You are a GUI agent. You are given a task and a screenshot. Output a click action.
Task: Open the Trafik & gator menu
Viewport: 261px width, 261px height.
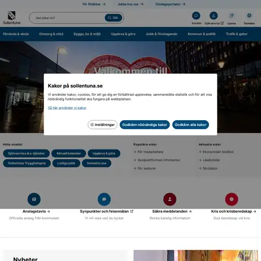click(x=237, y=34)
